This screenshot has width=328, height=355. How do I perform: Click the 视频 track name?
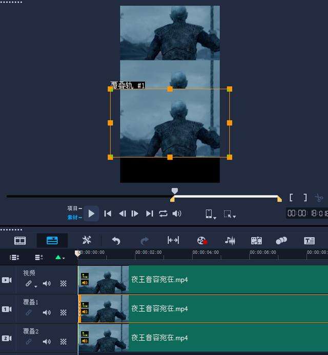29,273
